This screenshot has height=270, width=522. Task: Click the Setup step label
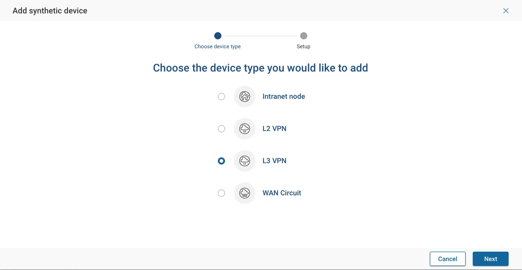click(304, 46)
